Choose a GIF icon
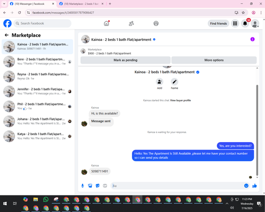 click(x=105, y=185)
